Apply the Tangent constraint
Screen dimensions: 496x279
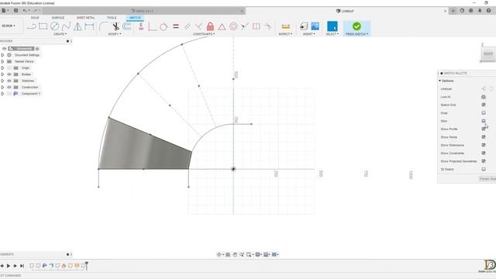164,26
